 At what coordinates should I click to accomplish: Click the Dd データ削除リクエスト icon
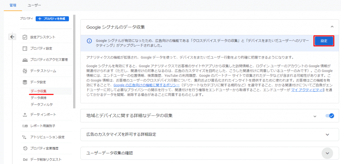pos(25,160)
